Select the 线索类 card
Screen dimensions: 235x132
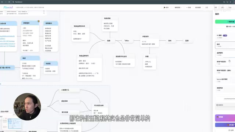pos(51,67)
